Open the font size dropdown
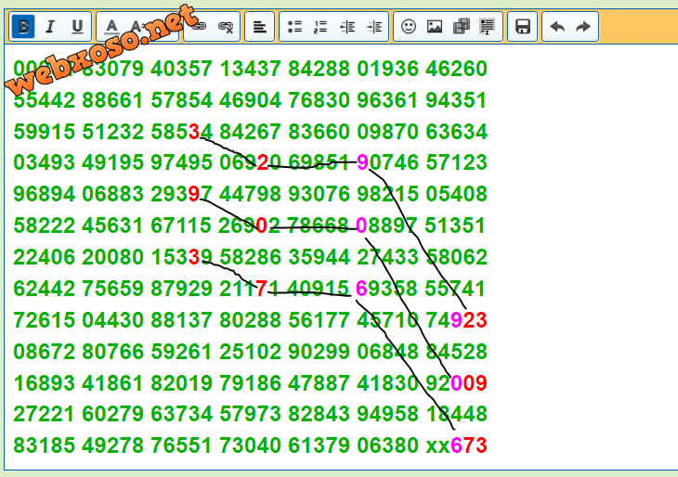Viewport: 678px width, 477px height. (137, 27)
